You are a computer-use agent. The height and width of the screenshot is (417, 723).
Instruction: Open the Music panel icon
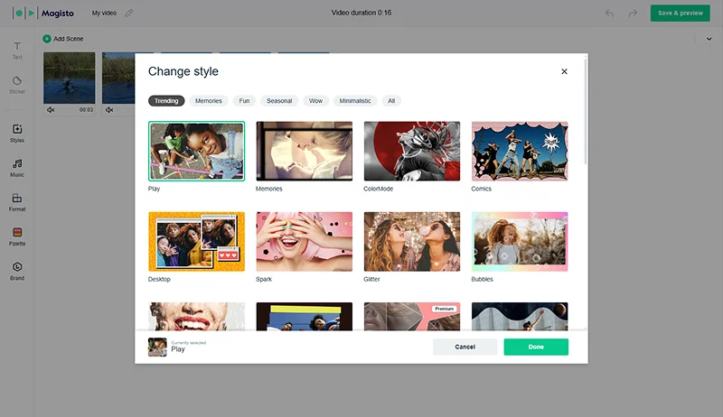16,166
